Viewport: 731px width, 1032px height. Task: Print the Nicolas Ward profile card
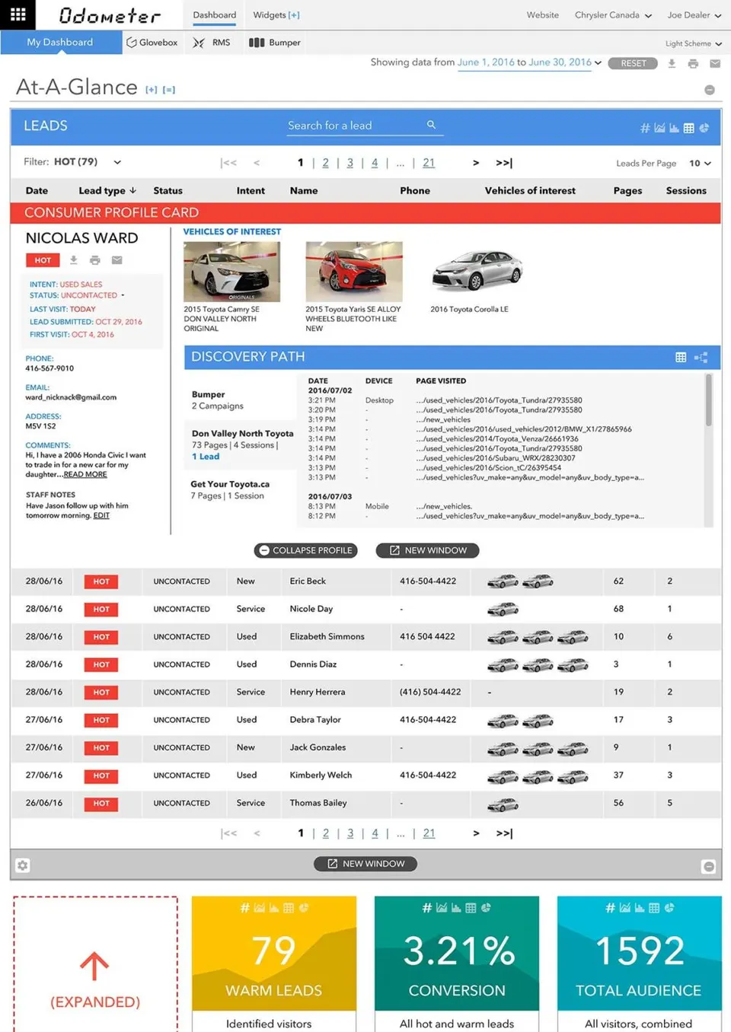point(95,260)
